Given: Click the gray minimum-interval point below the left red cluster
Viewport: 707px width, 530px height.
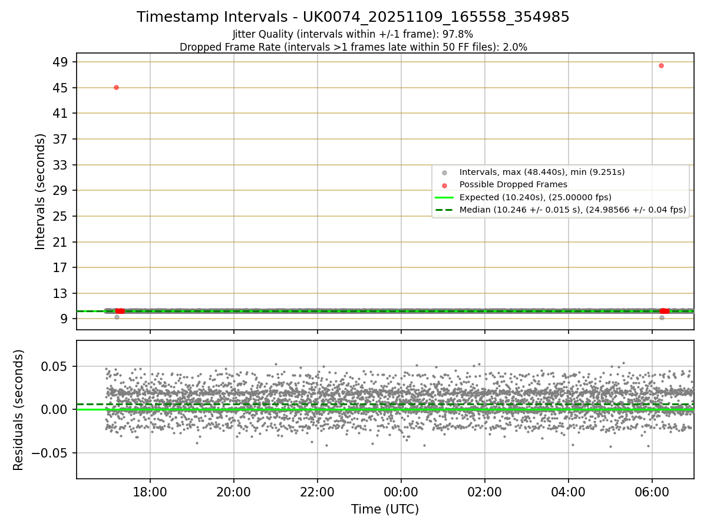Looking at the screenshot, I should click(x=117, y=317).
